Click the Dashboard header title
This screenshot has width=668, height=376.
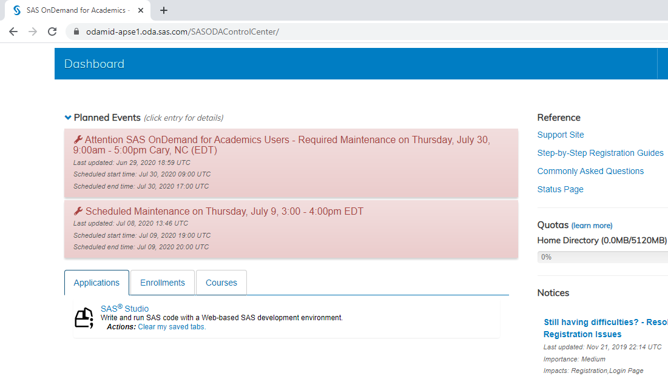pyautogui.click(x=94, y=64)
